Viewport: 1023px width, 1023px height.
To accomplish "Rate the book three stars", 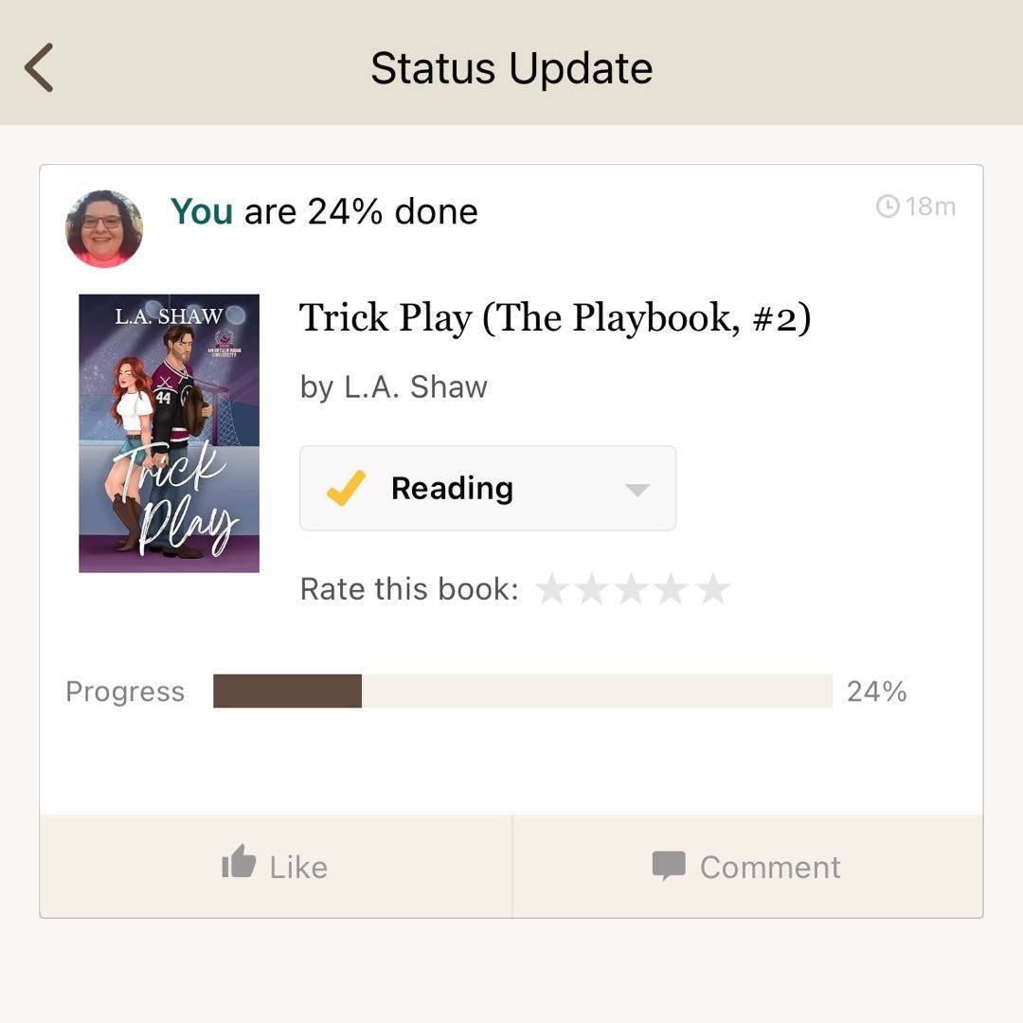I will coord(632,588).
